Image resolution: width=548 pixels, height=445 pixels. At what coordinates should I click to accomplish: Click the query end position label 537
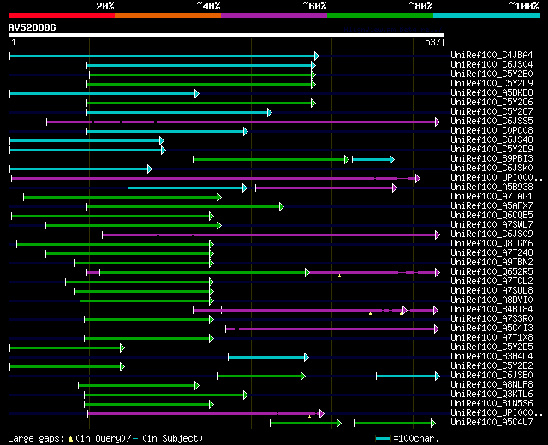coord(432,42)
